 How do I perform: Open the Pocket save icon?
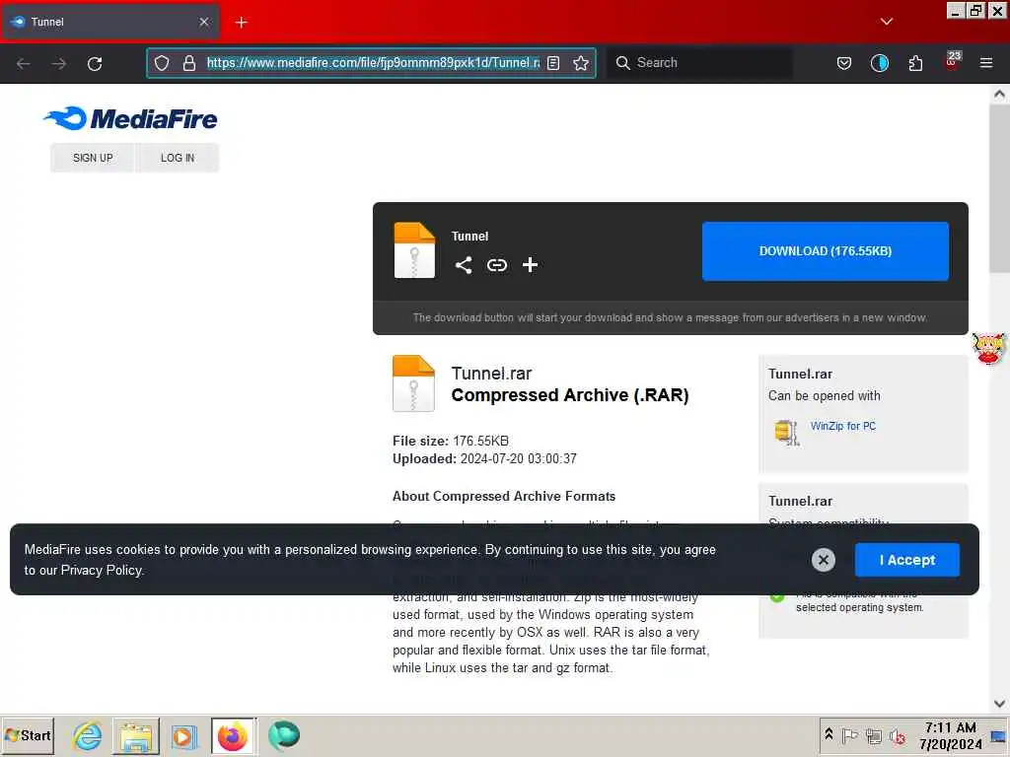(x=844, y=63)
